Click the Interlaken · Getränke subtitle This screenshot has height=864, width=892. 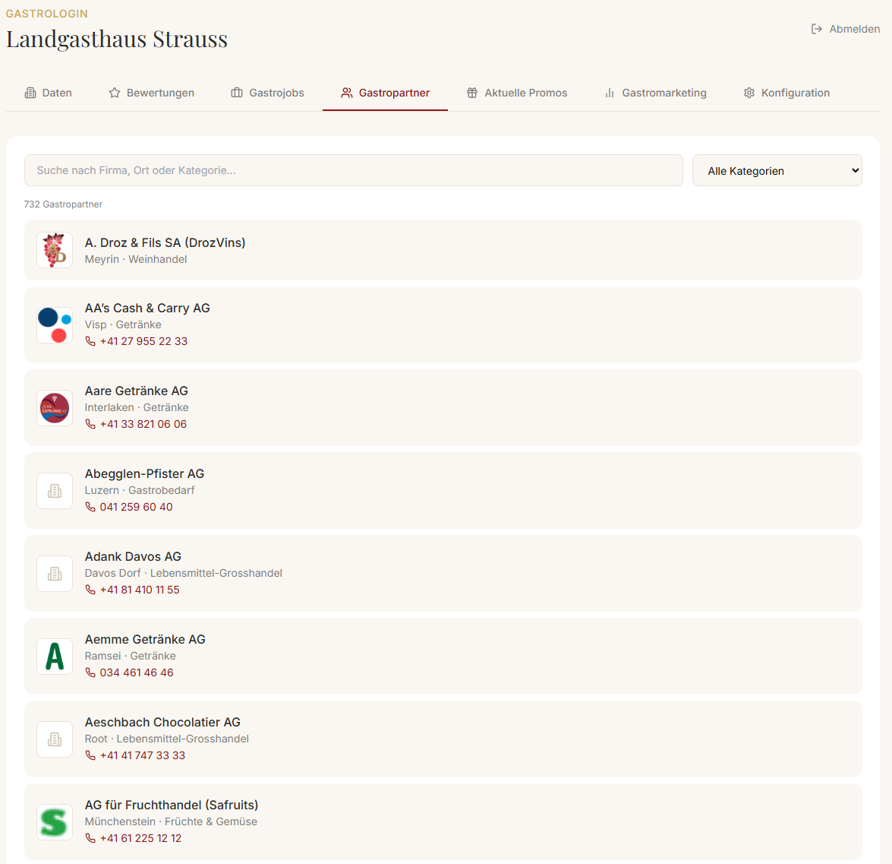click(x=137, y=407)
